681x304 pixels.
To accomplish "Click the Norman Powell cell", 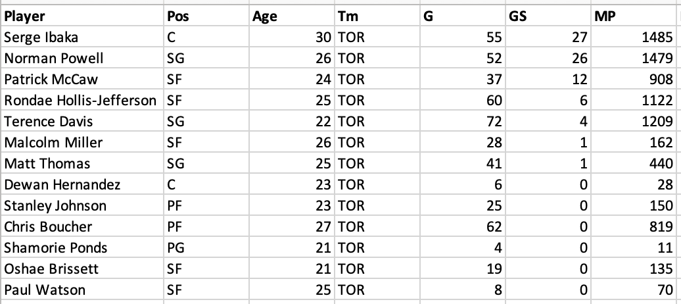I will pyautogui.click(x=82, y=59).
